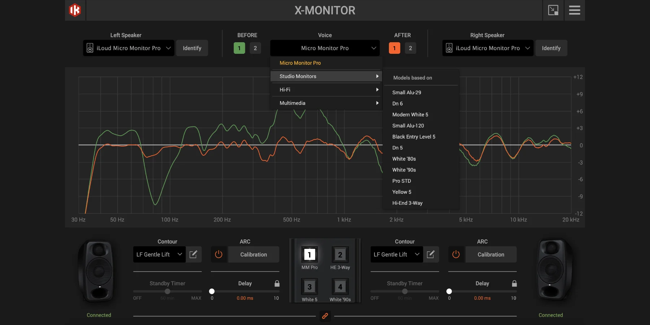Edit the right speaker Contour preset

click(431, 255)
